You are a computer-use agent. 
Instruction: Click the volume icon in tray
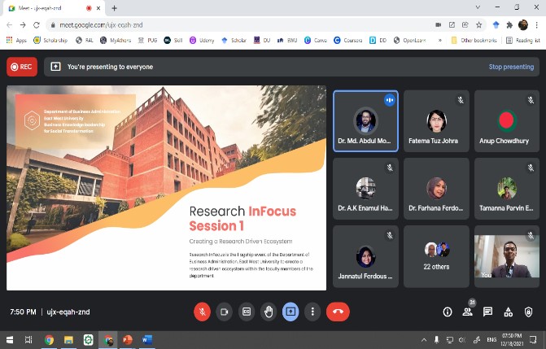(x=462, y=339)
